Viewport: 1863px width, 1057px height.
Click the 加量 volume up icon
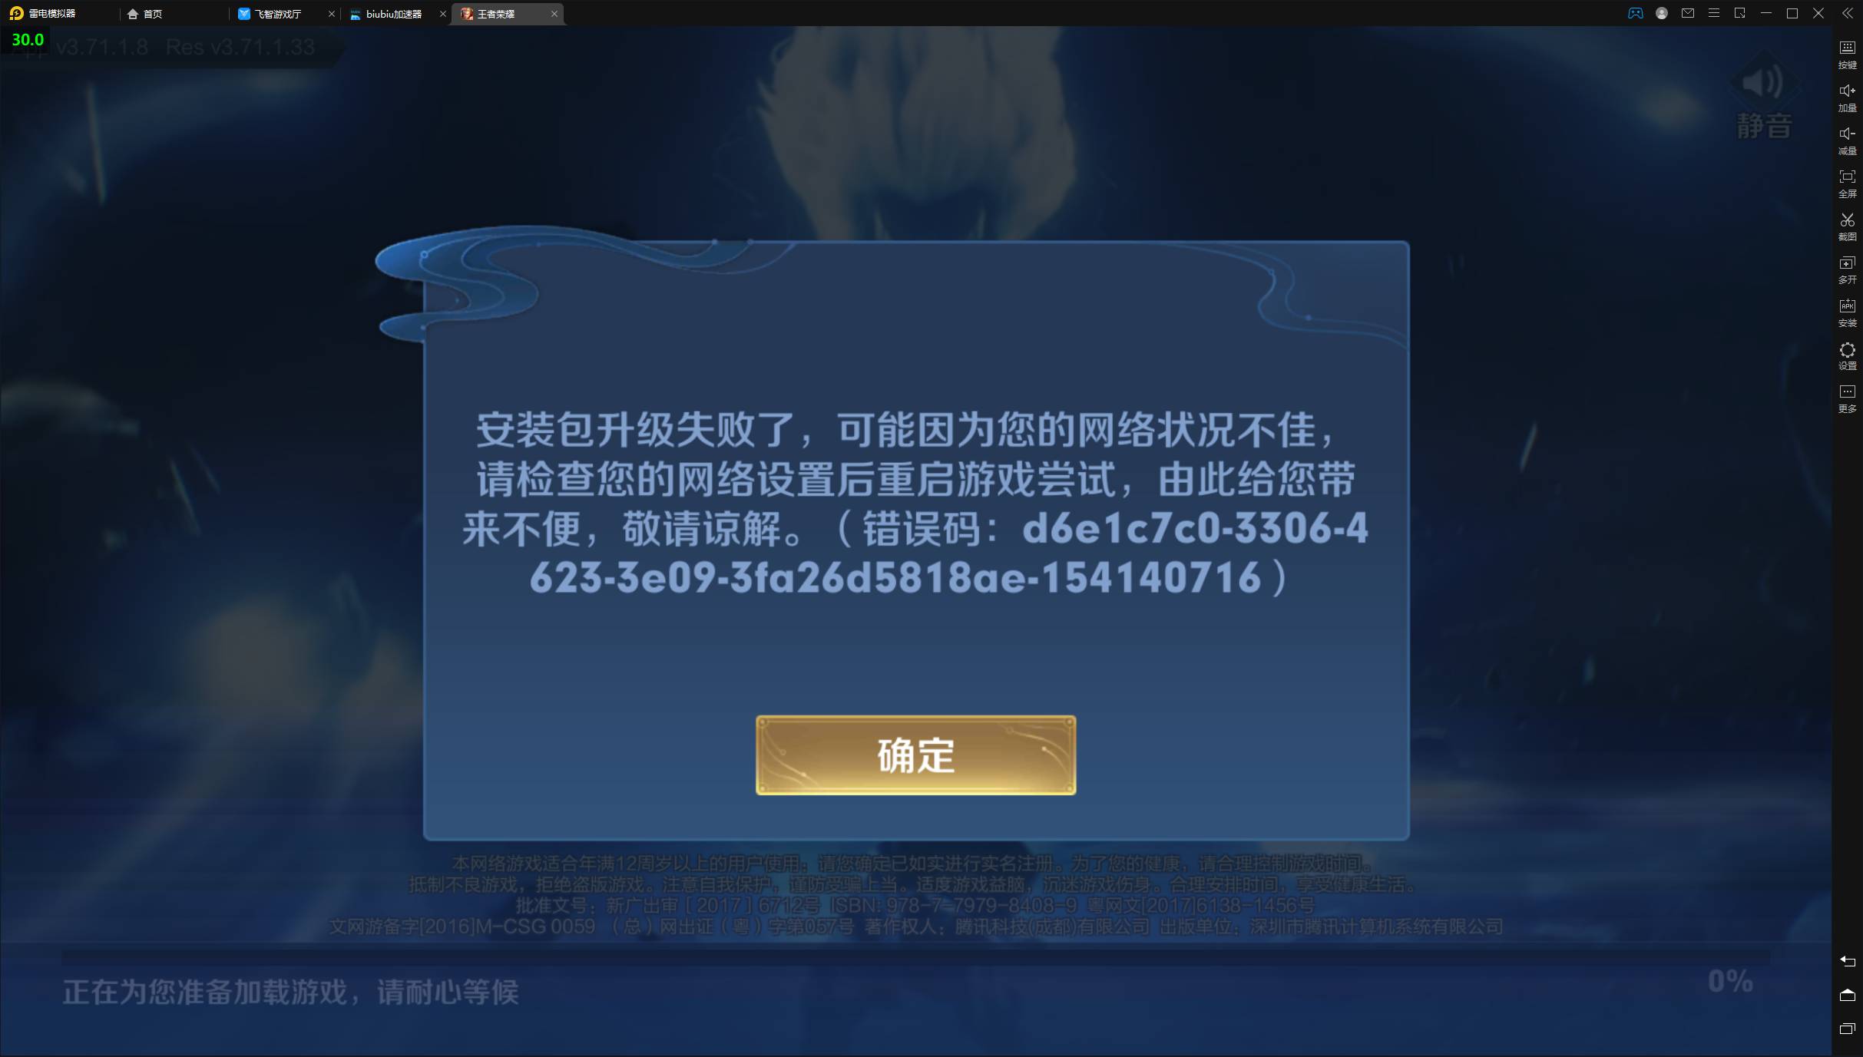click(x=1847, y=97)
